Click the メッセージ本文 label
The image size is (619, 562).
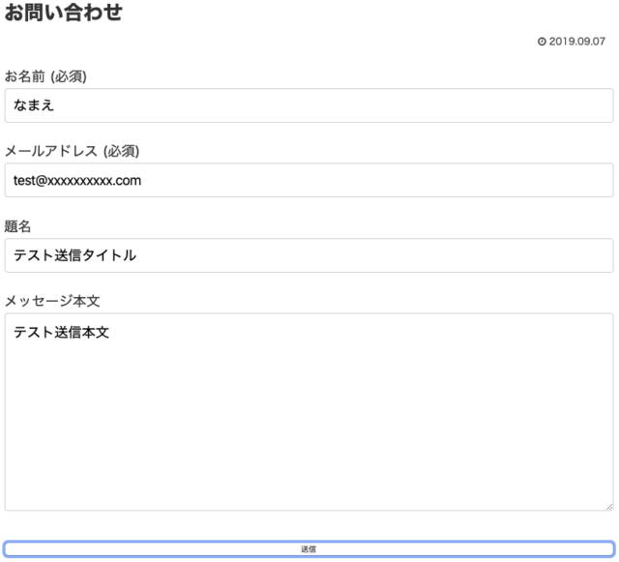52,301
